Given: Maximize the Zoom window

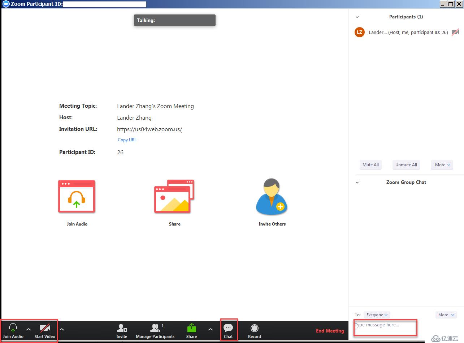Looking at the screenshot, I should [x=451, y=4].
